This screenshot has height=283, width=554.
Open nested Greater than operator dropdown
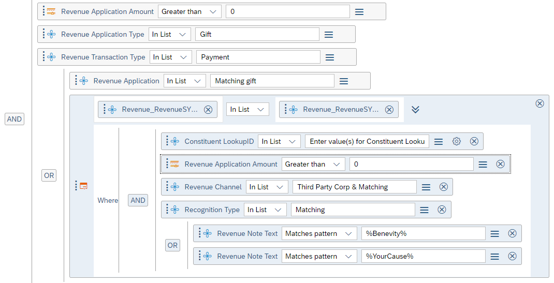pos(313,164)
